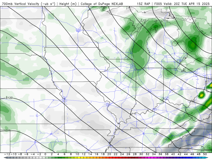Click the 3120 height contour label
The height and width of the screenshot is (159, 212).
point(9,98)
